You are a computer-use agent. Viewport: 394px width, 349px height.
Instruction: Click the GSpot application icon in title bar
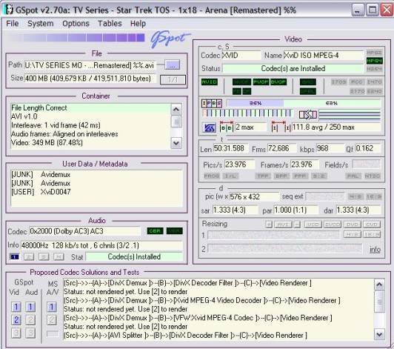click(x=9, y=10)
